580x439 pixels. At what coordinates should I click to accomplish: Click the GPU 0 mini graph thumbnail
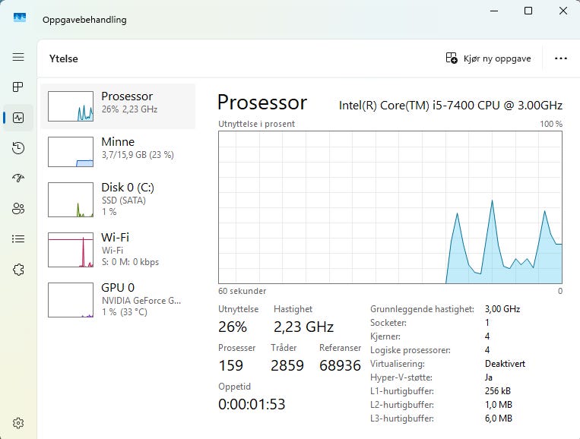coord(71,300)
